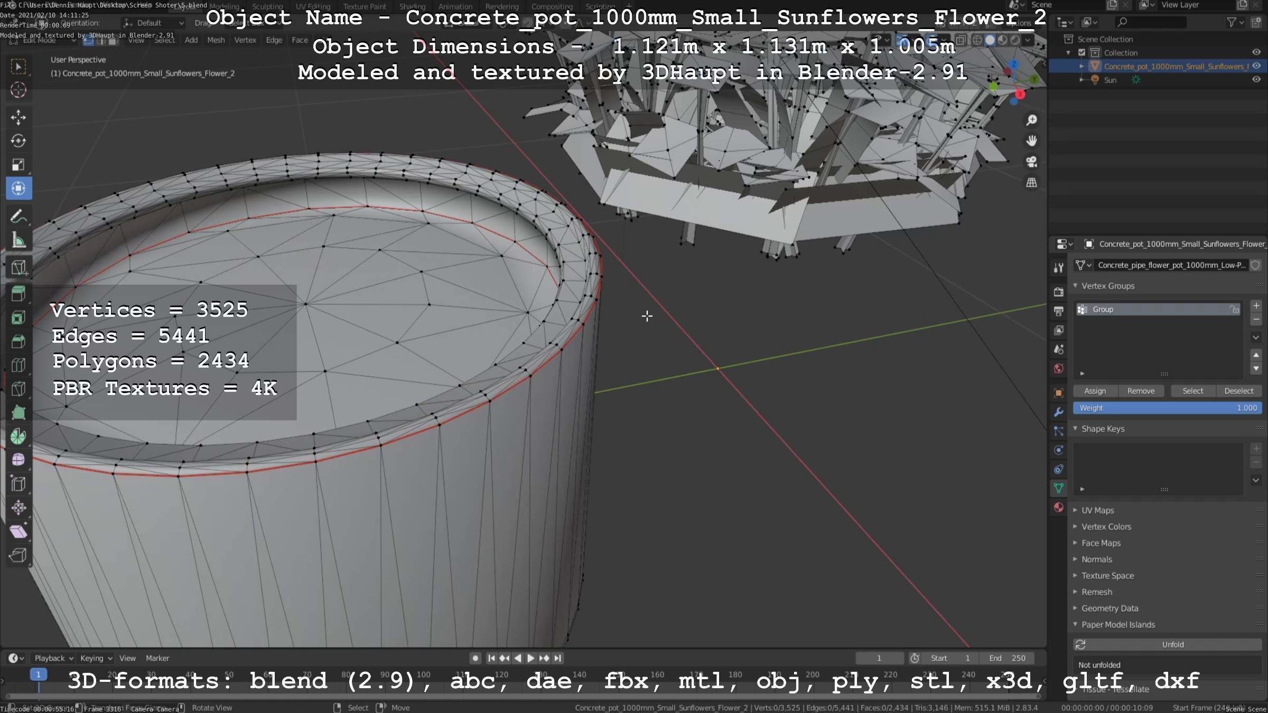1268x713 pixels.
Task: Expand the Geometry Data panel
Action: coord(1109,608)
